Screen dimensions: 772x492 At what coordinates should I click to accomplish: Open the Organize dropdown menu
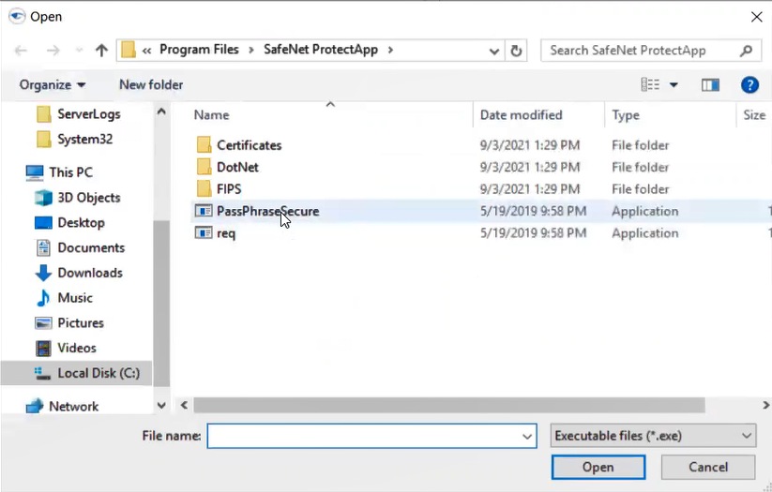click(53, 85)
